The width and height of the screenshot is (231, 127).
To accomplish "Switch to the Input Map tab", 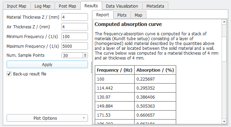I will coord(17,6).
